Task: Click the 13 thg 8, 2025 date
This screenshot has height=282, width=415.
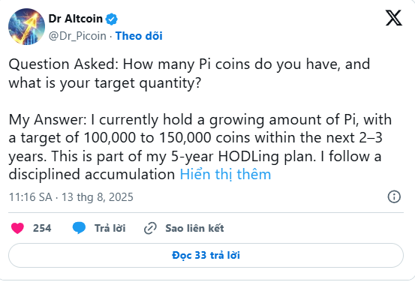Action: pos(98,197)
